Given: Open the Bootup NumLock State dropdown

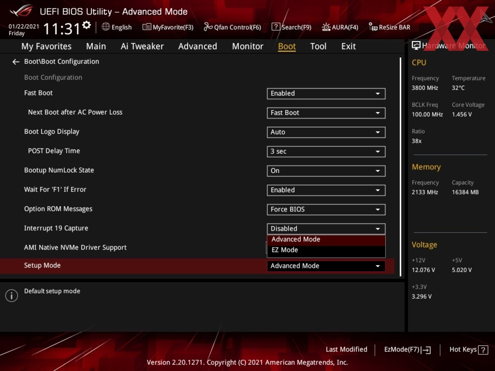Looking at the screenshot, I should coord(326,171).
